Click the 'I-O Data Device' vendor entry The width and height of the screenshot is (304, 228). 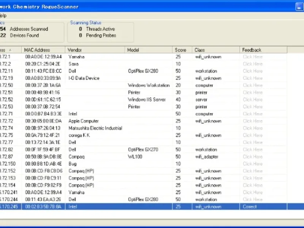(x=84, y=78)
